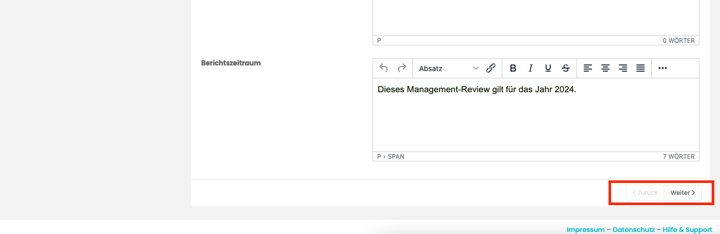Toggle italic formatting
This screenshot has height=234, width=720.
click(531, 68)
